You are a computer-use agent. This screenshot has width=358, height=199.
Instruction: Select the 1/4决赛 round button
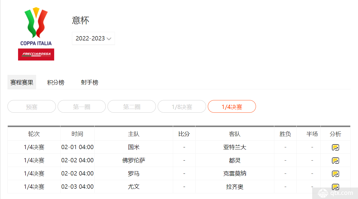232,107
